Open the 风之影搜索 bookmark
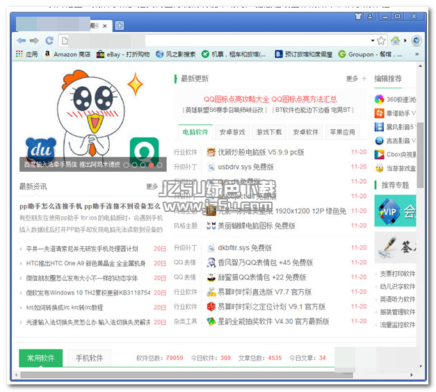436x392 pixels. (x=175, y=54)
